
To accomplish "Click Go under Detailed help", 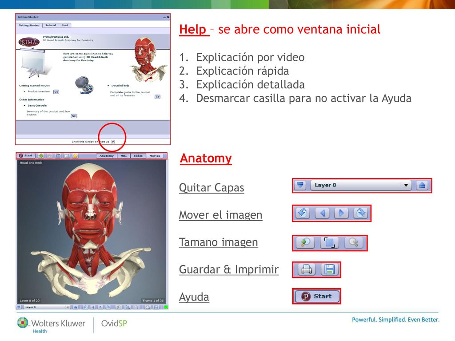I will pyautogui.click(x=158, y=96).
